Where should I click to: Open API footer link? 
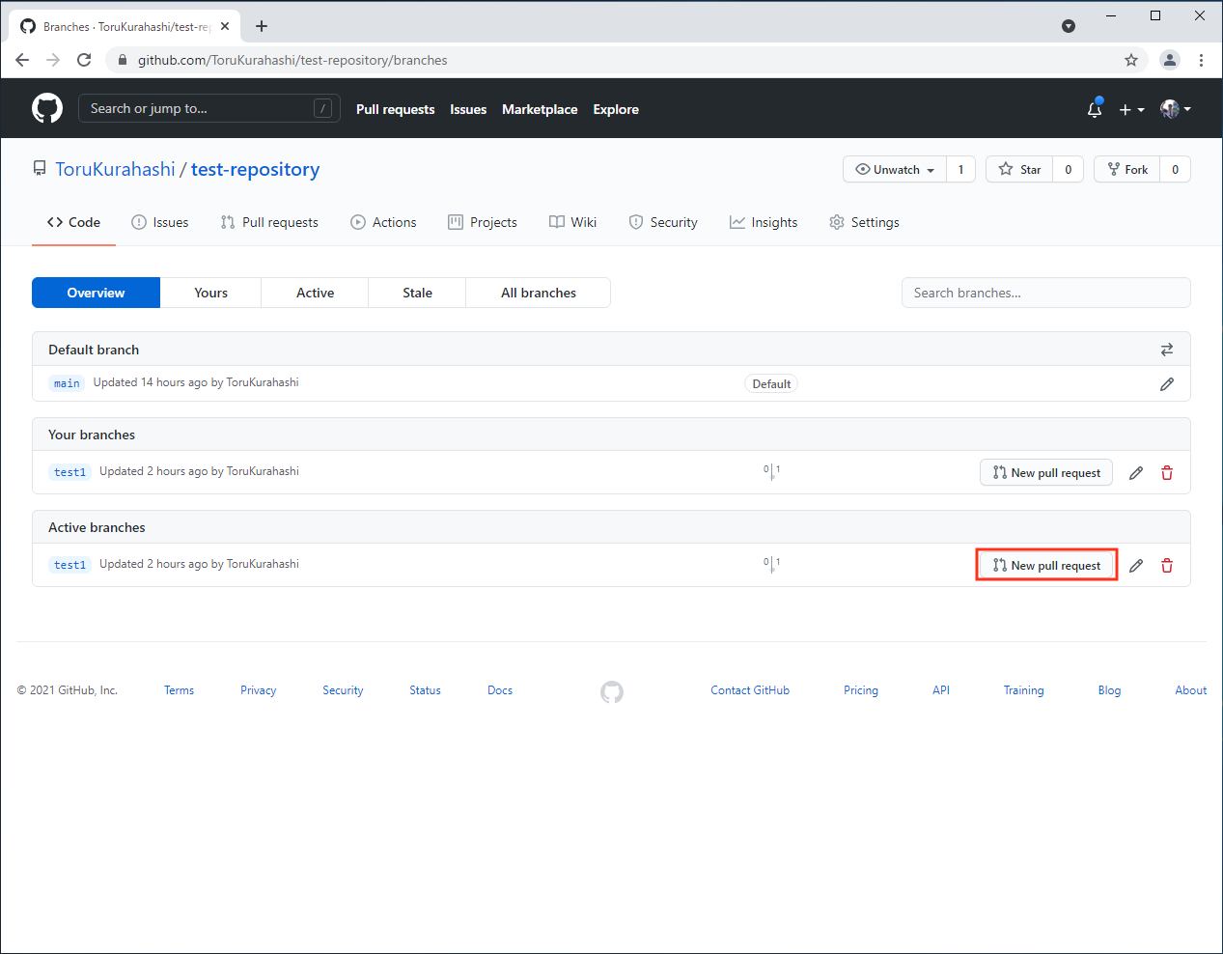coord(941,690)
